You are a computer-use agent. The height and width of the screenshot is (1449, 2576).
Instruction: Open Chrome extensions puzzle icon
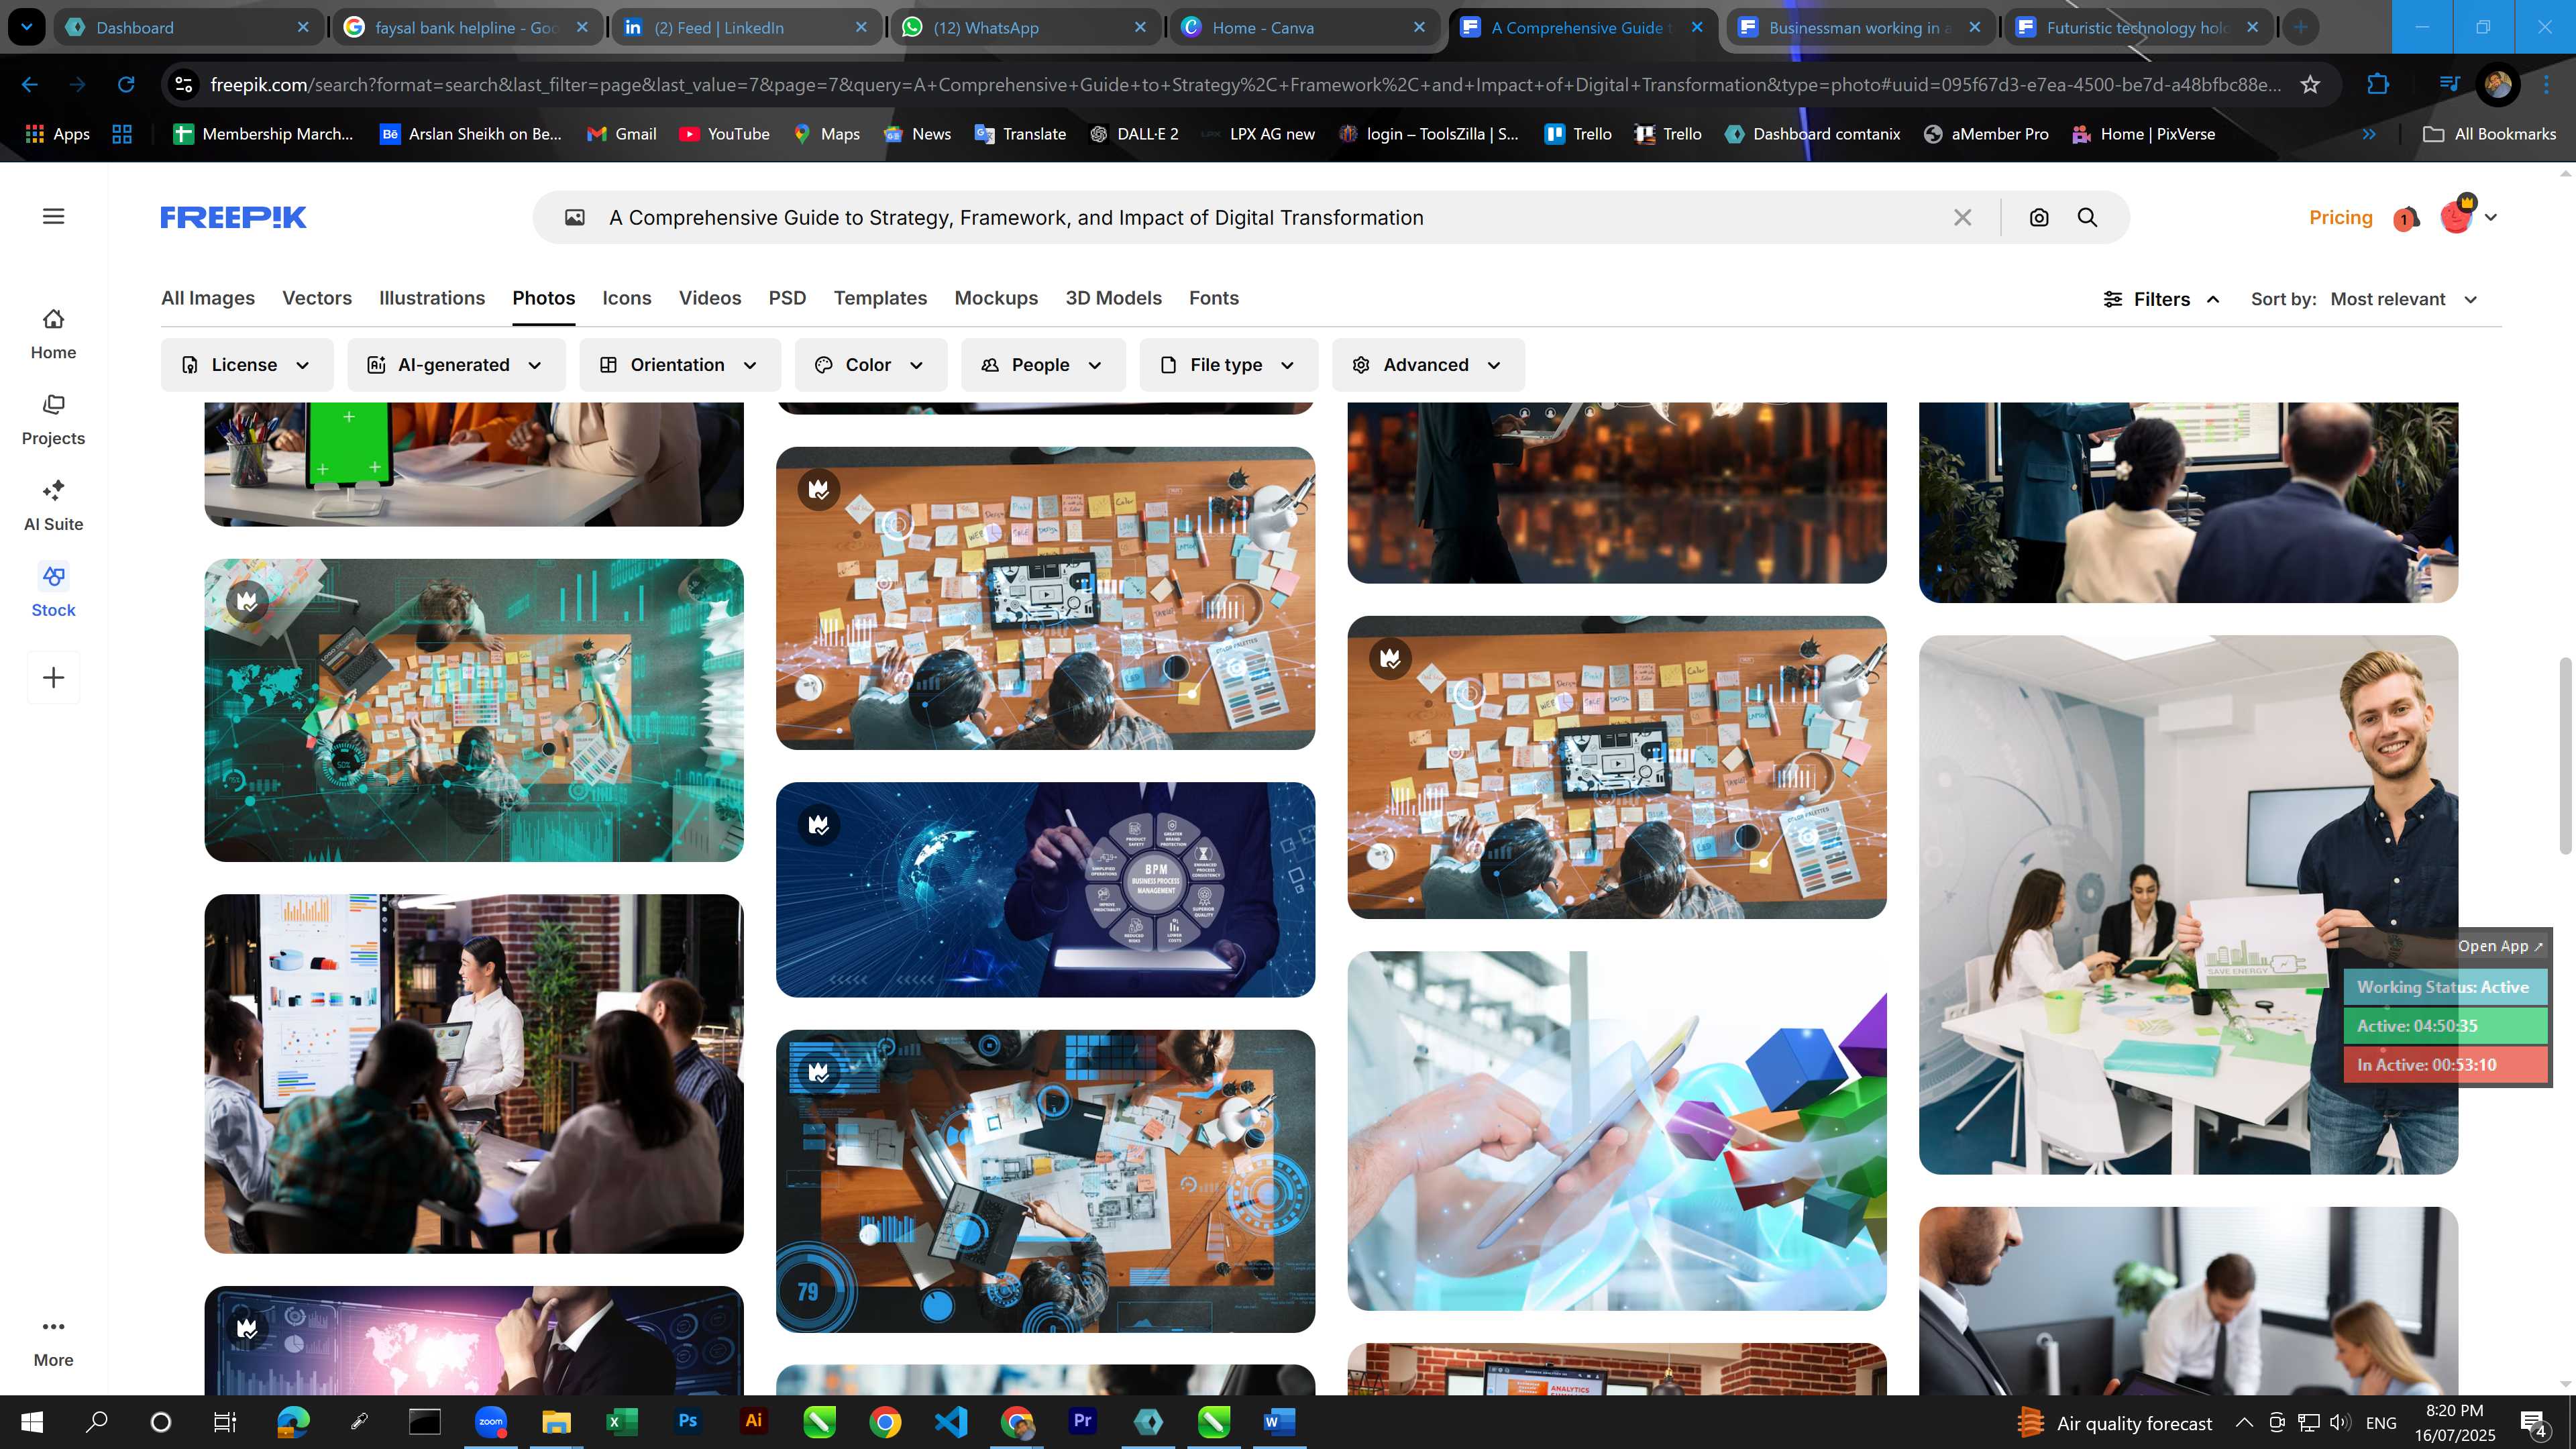[x=2378, y=85]
